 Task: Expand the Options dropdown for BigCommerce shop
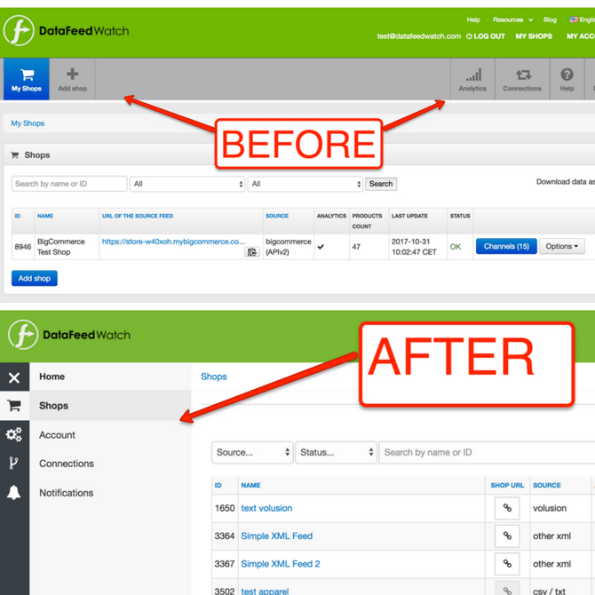click(561, 246)
